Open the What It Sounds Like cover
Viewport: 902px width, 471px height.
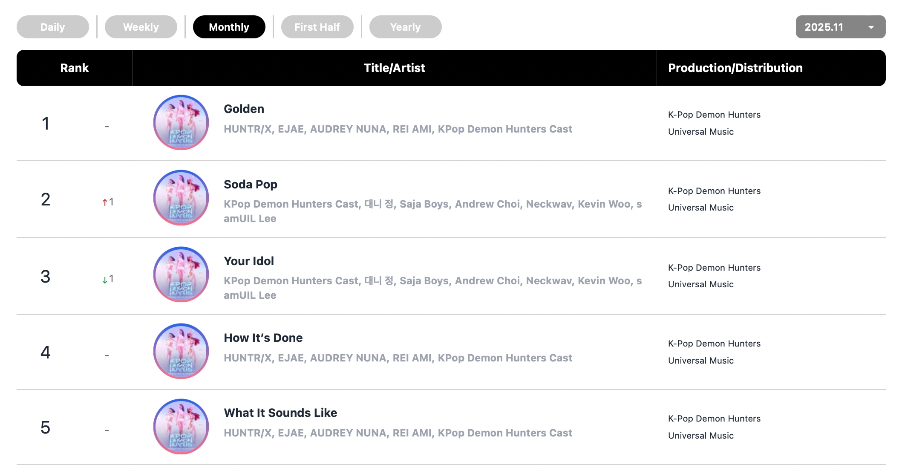click(181, 427)
